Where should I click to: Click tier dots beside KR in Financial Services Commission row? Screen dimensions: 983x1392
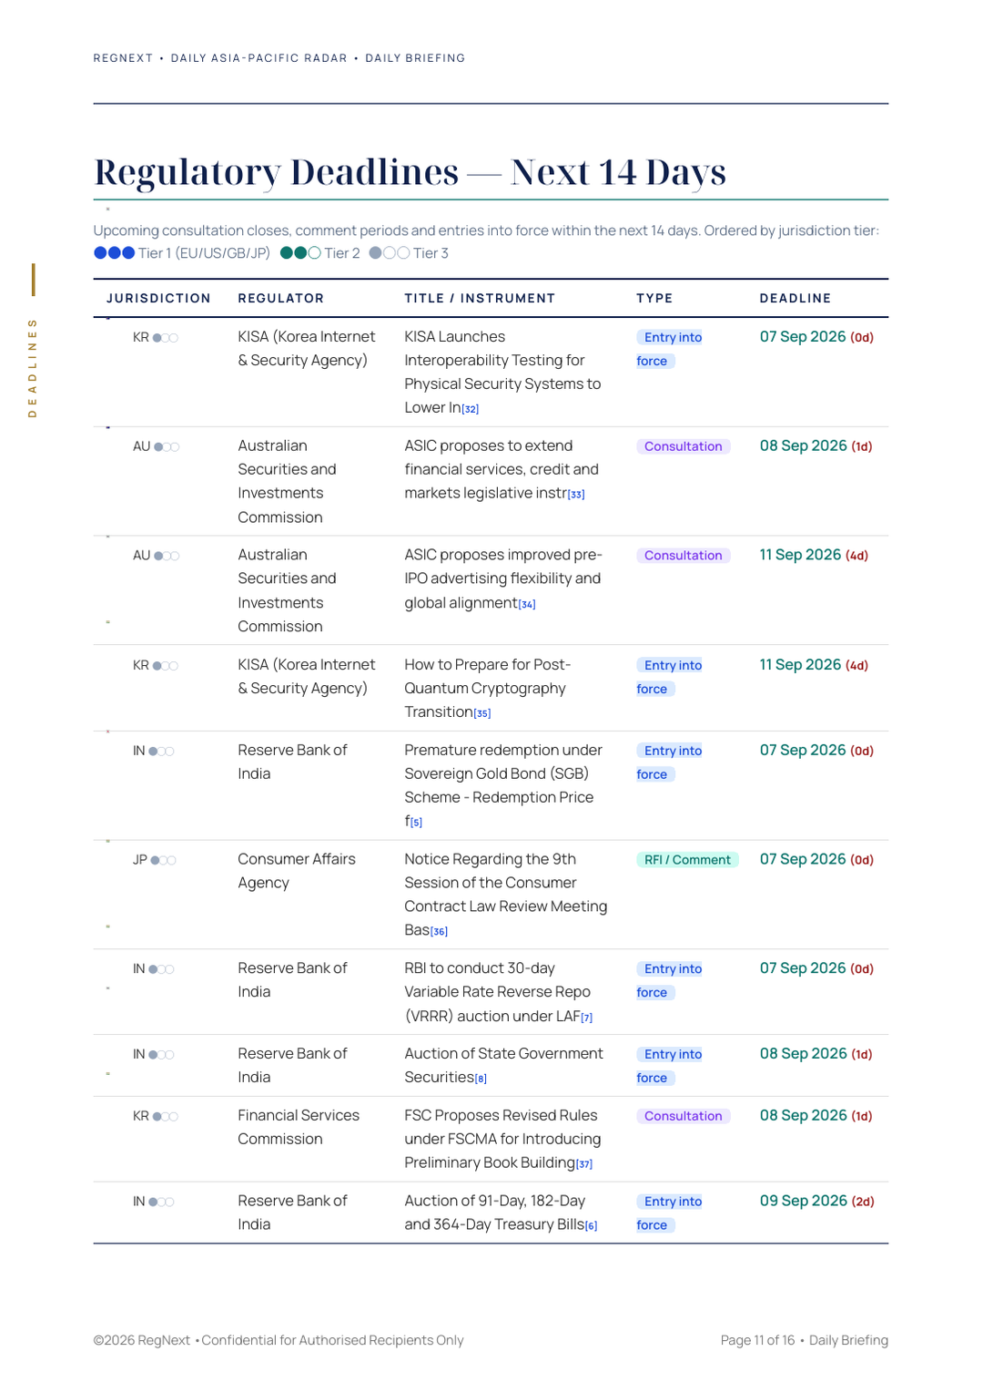tap(166, 1117)
